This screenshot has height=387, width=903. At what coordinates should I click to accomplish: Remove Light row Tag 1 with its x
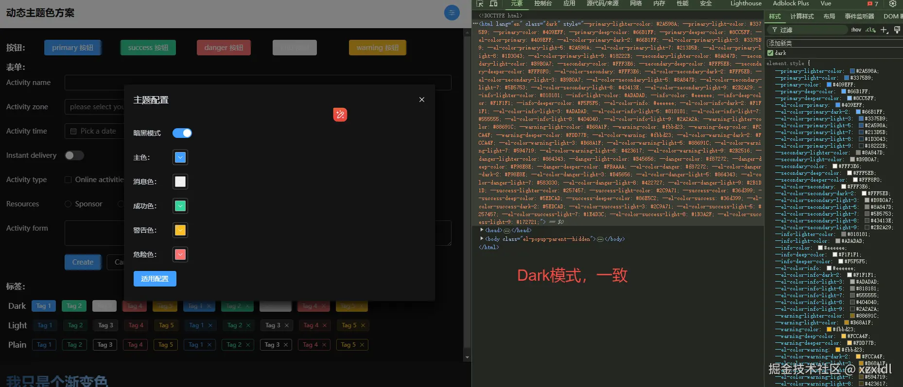(210, 325)
